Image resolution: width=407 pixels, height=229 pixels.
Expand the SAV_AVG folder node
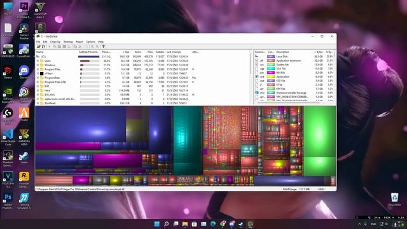(38, 95)
